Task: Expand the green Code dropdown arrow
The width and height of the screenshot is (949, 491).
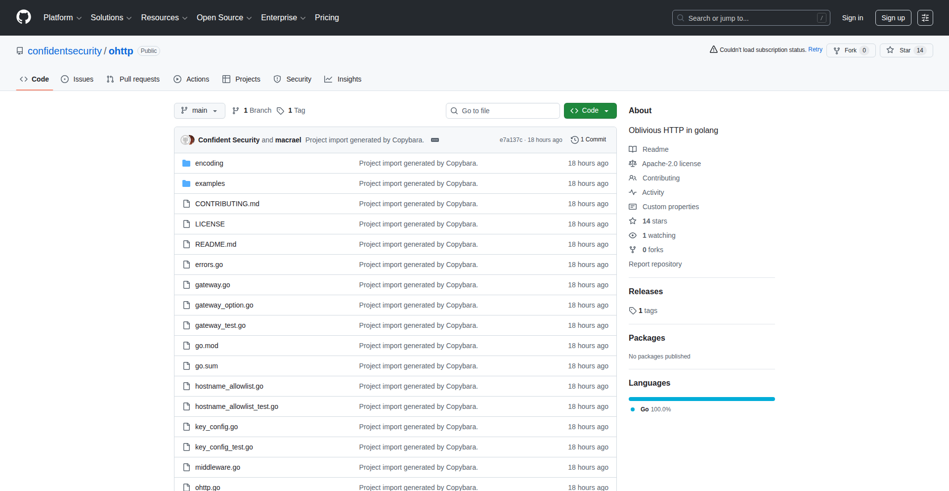Action: pyautogui.click(x=607, y=110)
